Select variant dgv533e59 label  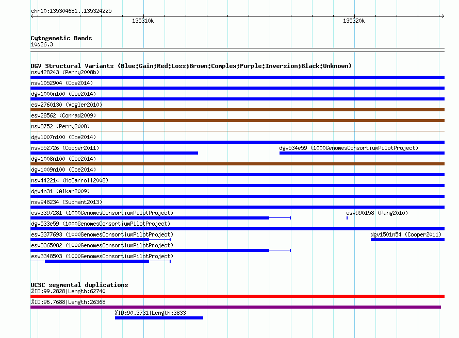[101, 224]
